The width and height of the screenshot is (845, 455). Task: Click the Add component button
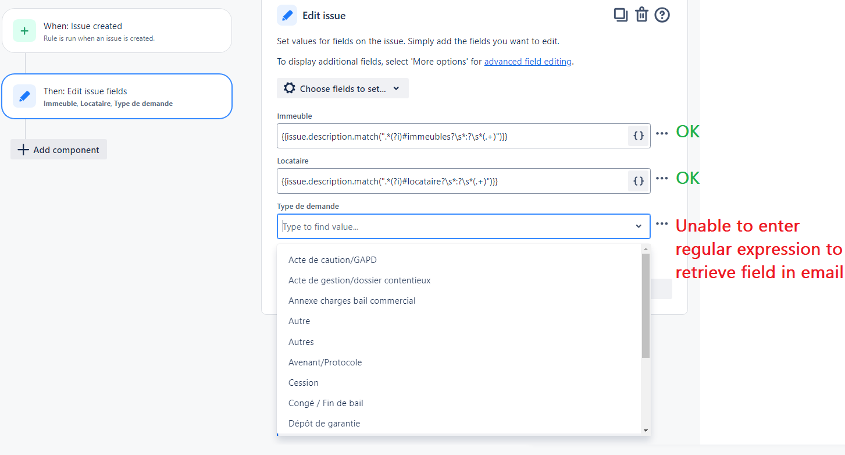58,150
